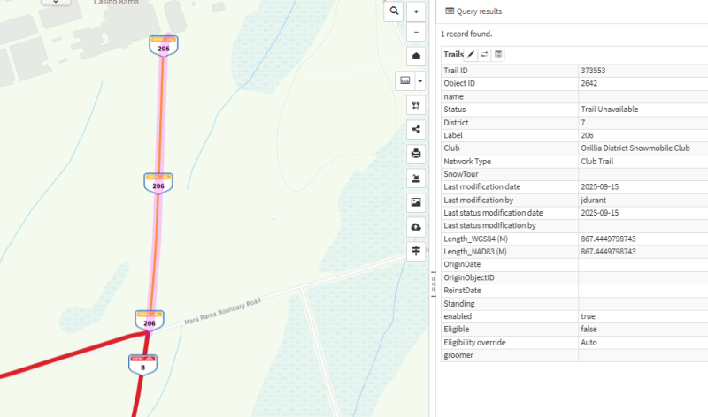Expand the collapsed panel chevron at top-left
708x417 pixels.
pyautogui.click(x=57, y=3)
